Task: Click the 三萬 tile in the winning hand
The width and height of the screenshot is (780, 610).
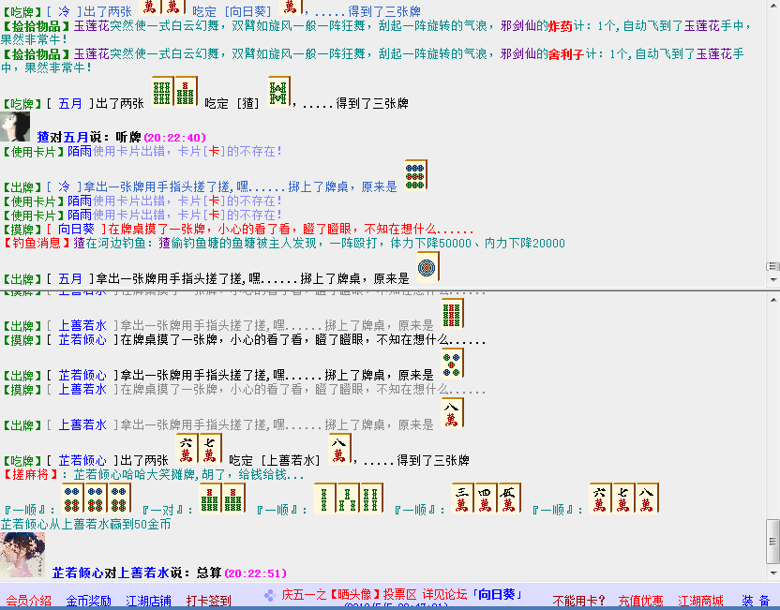Action: (462, 498)
